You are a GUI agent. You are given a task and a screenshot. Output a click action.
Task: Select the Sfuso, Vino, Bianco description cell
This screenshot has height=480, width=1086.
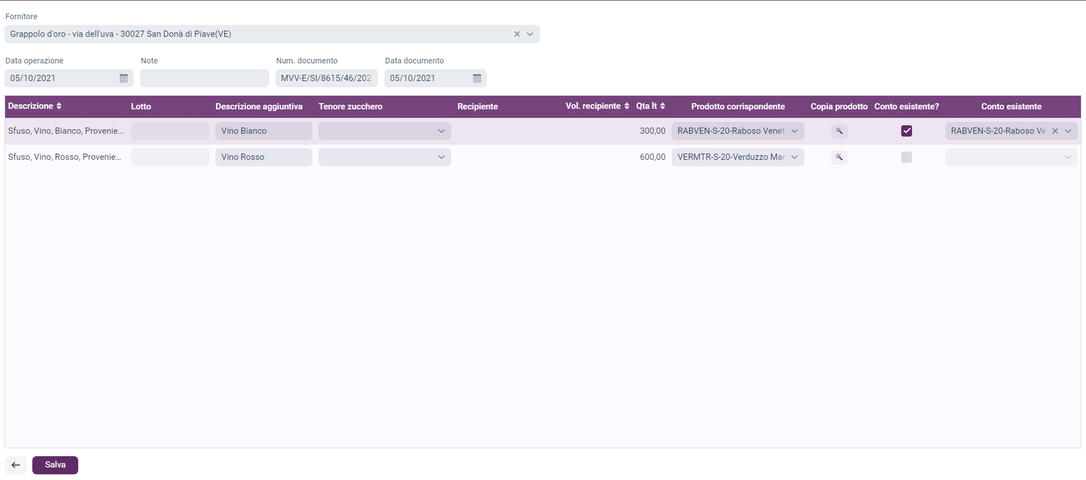66,131
